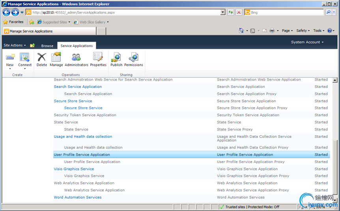Viewport: 340px width, 211px height.
Task: Open the empty new browser tab
Action: tap(101, 31)
